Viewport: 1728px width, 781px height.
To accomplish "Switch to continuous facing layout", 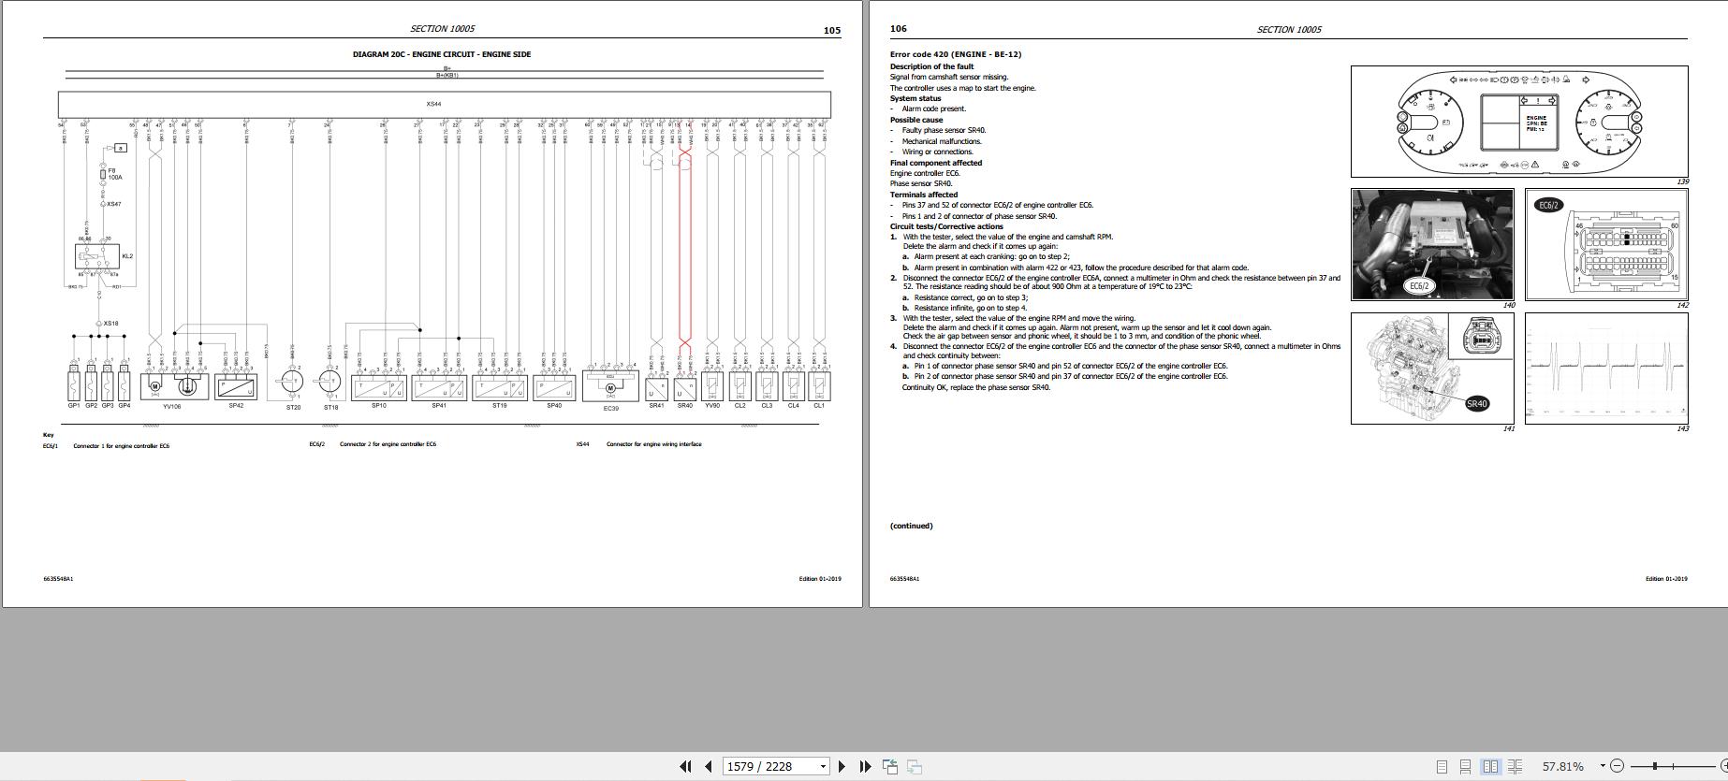I will click(x=1516, y=767).
